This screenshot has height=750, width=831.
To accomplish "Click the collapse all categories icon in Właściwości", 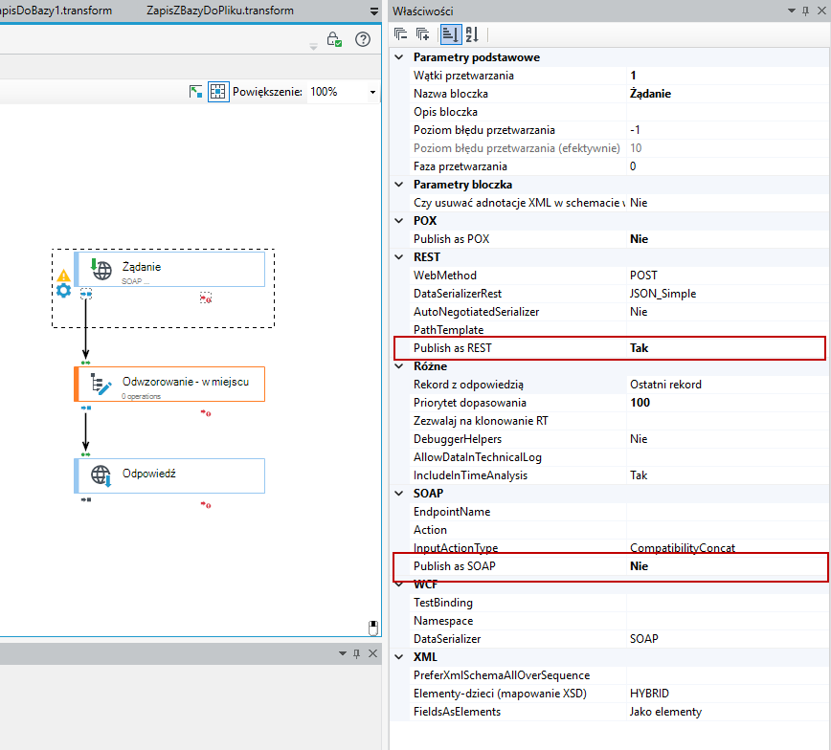I will click(400, 34).
